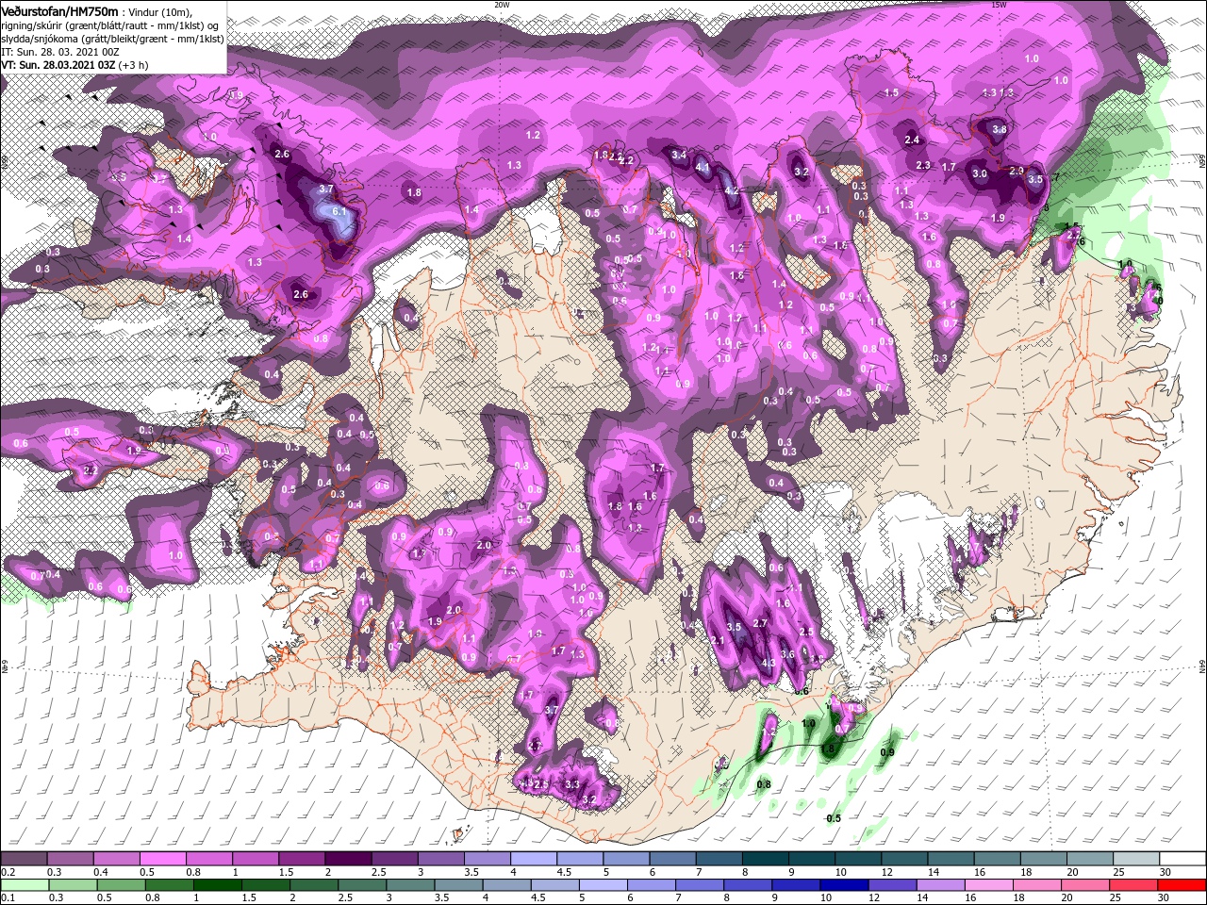
Task: Select the 4.1 value on the north coast
Action: click(703, 167)
